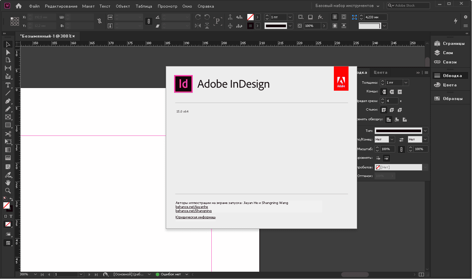Click the Предел среза value field
This screenshot has width=472, height=279.
point(392,101)
